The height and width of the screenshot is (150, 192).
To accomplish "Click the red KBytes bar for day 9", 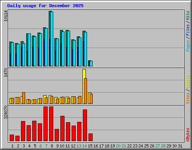I will tap(57, 135).
